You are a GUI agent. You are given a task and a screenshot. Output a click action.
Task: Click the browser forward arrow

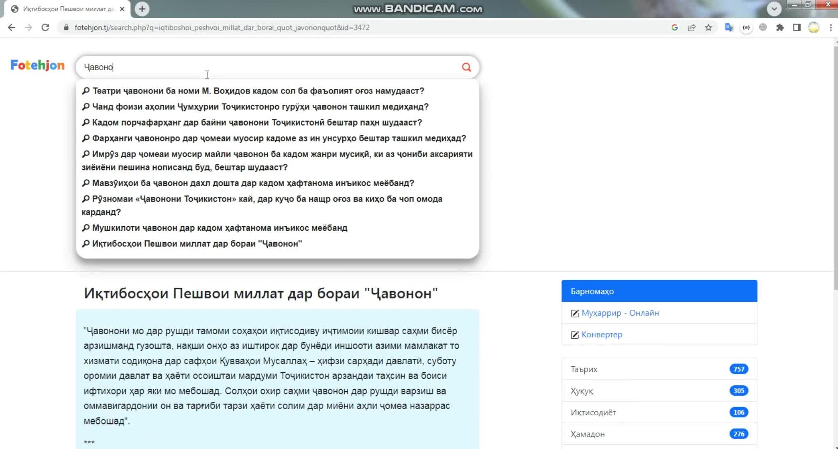pos(28,27)
